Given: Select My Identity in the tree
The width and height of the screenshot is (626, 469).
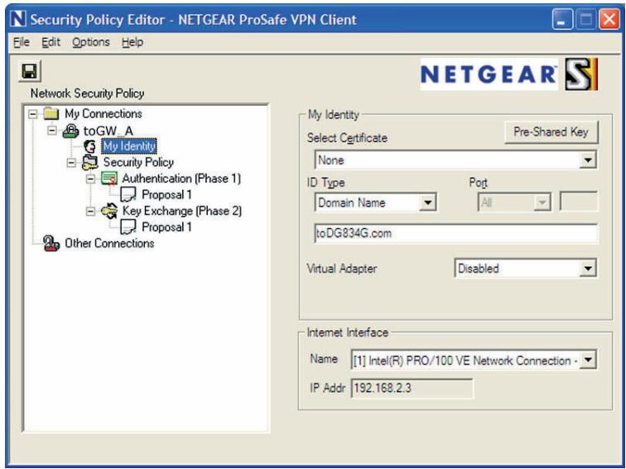Looking at the screenshot, I should [129, 146].
